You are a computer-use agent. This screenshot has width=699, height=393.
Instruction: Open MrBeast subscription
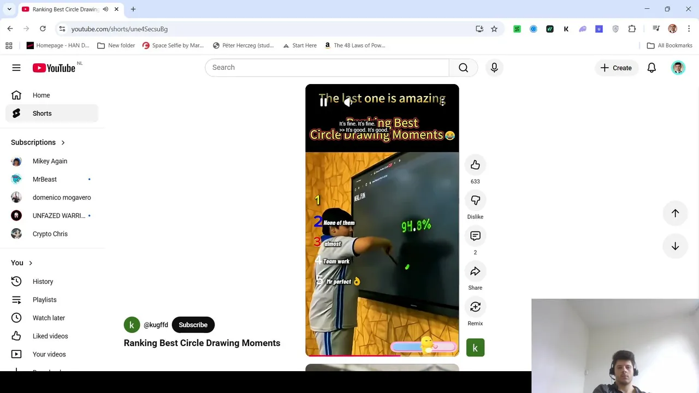[52, 179]
